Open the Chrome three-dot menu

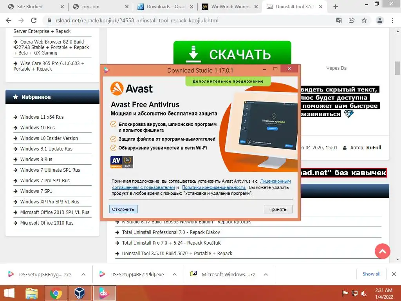pos(392,20)
